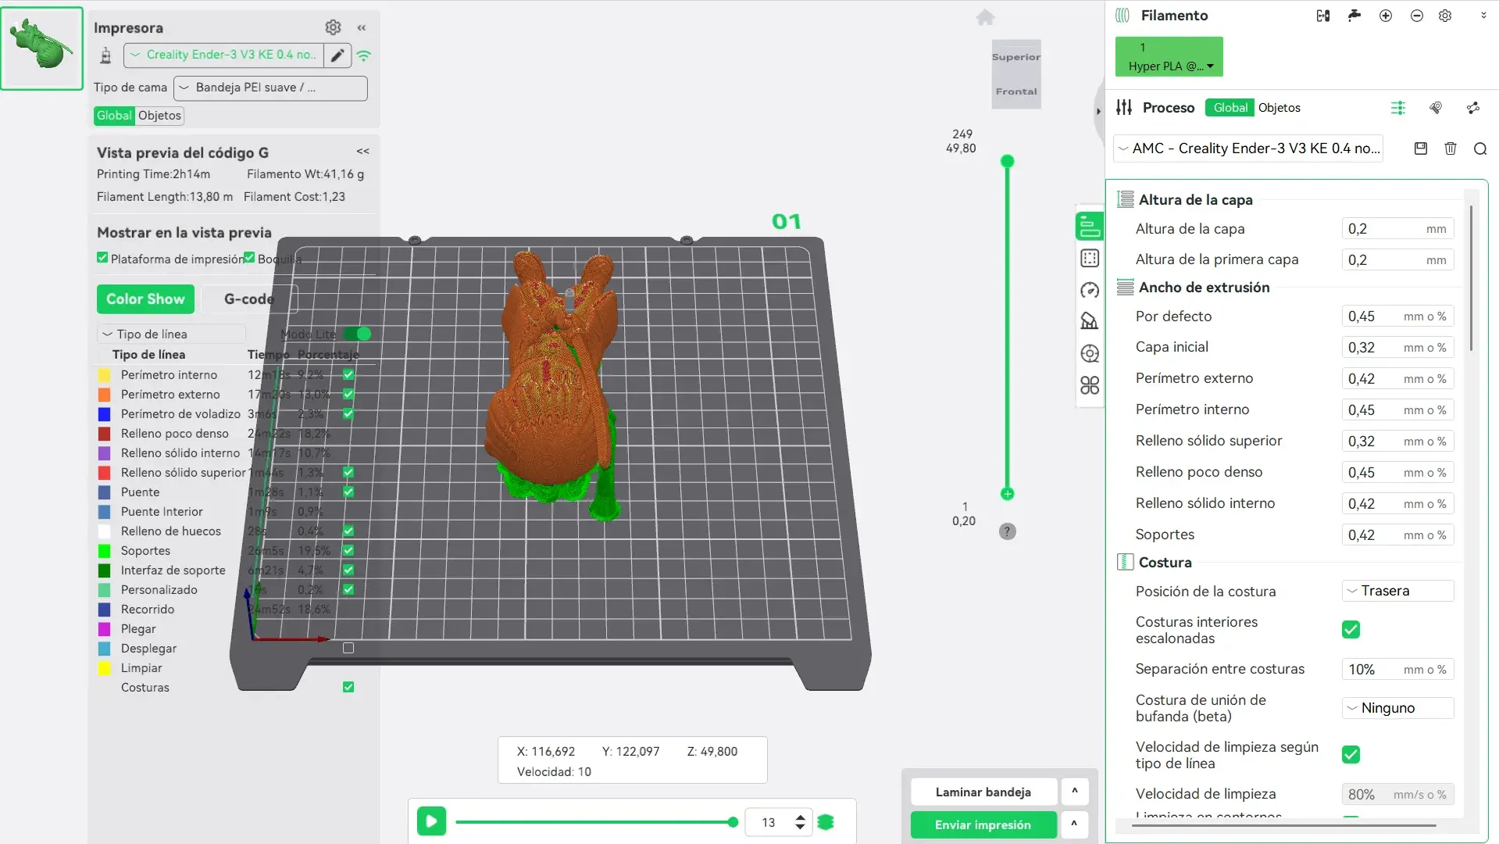Open Tipo de cama dropdown
The image size is (1499, 844).
(270, 88)
